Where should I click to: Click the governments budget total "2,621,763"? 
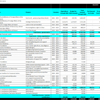tap(74, 32)
